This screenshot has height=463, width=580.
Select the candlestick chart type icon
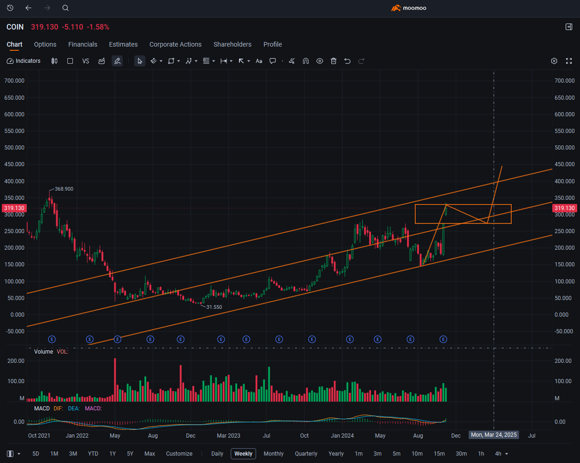point(54,61)
